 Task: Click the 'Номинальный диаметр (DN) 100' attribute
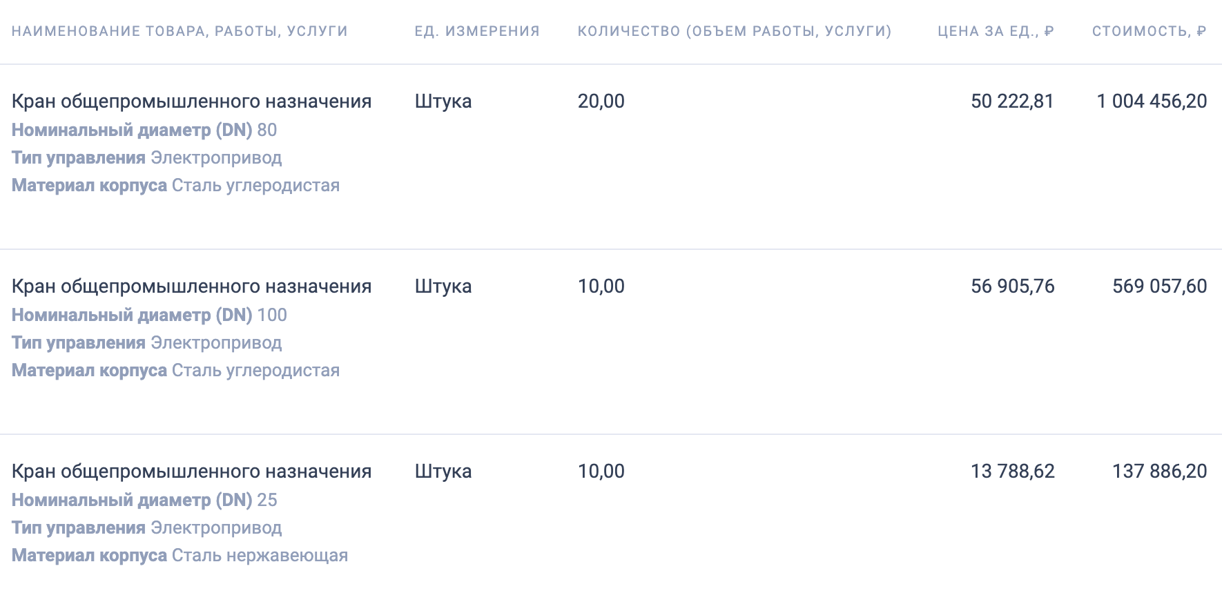pos(149,315)
